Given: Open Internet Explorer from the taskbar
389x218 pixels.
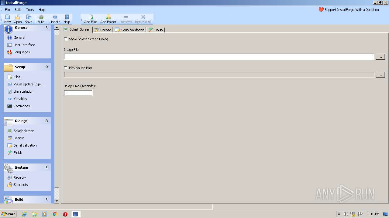Looking at the screenshot, I should [x=24, y=214].
